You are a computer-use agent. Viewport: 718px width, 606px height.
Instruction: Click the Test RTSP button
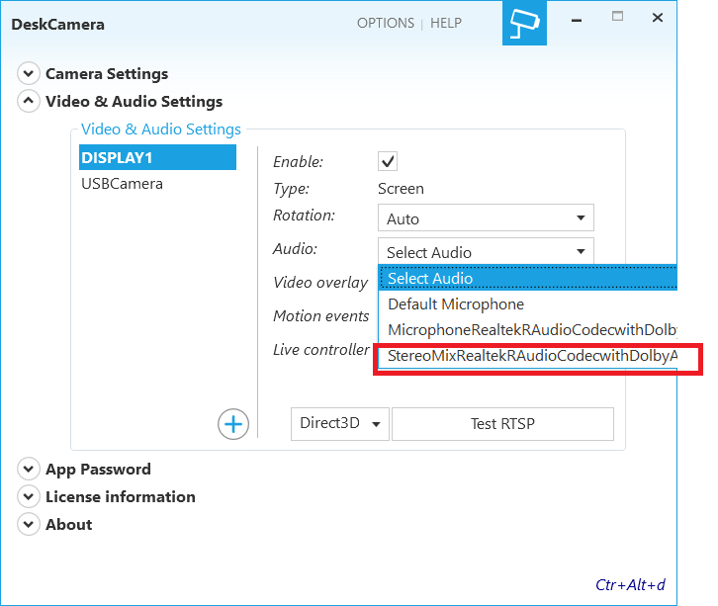tap(502, 424)
